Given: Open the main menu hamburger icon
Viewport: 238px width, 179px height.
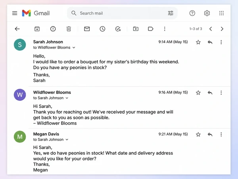Looking at the screenshot, I should coord(15,13).
